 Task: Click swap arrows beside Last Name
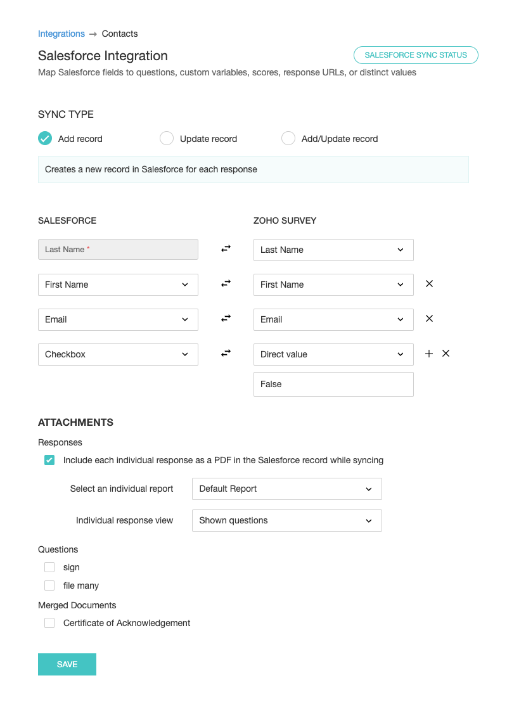coord(226,249)
